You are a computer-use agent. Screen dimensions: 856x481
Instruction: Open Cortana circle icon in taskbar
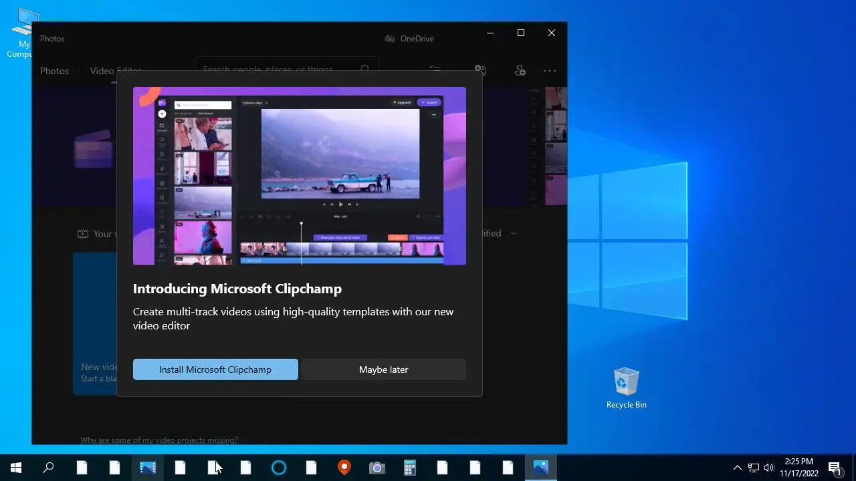(x=279, y=468)
